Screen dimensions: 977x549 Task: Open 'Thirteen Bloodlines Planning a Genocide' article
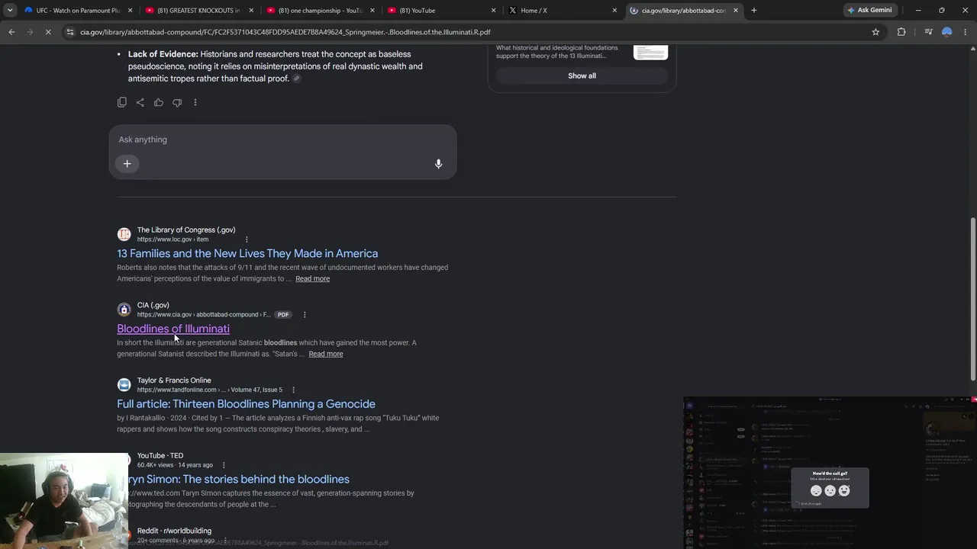(x=246, y=404)
